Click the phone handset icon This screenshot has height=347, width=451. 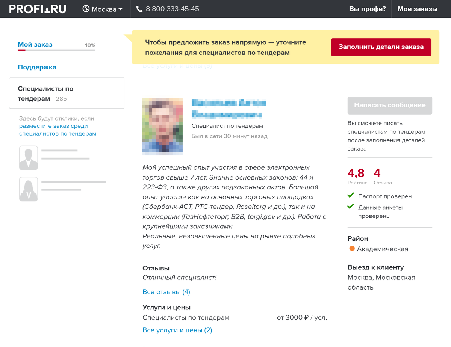tap(139, 9)
